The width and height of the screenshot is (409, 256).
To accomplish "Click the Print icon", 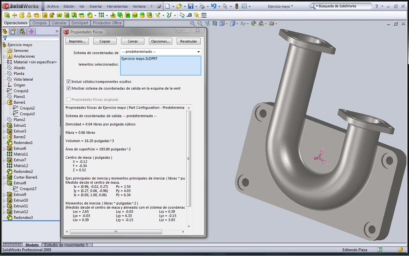I will 202,6.
